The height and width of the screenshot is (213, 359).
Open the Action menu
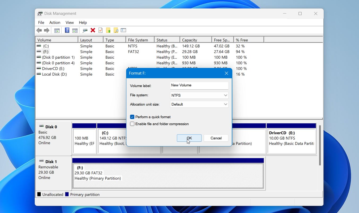coord(55,23)
